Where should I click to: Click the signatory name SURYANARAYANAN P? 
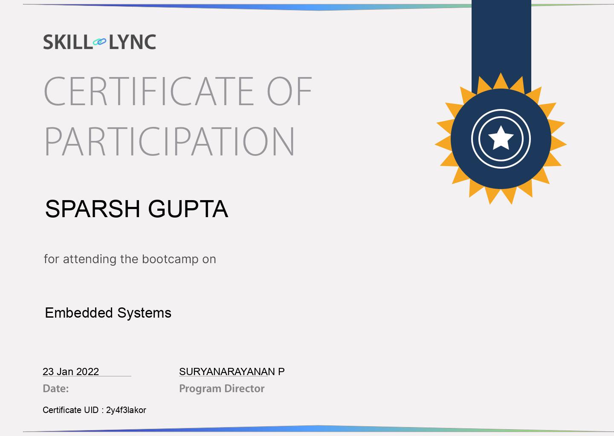pyautogui.click(x=232, y=372)
